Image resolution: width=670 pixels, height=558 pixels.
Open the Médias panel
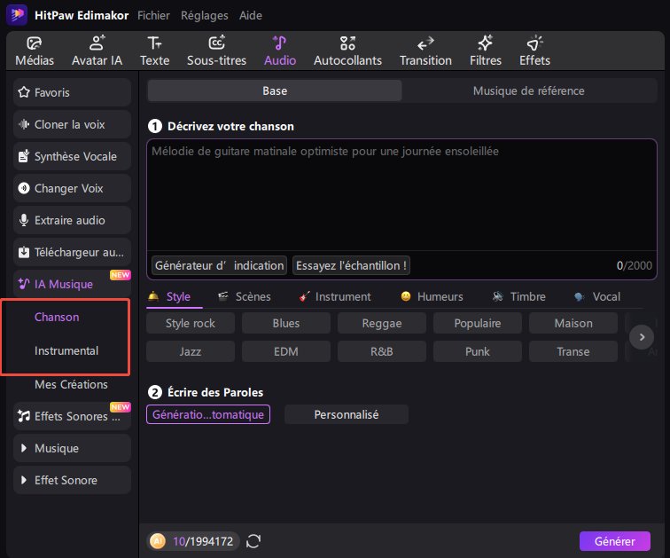pyautogui.click(x=35, y=51)
